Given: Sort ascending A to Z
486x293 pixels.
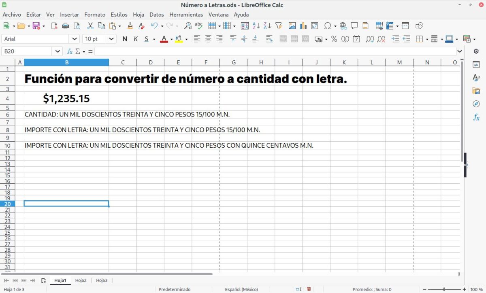Looking at the screenshot, I should (256, 26).
